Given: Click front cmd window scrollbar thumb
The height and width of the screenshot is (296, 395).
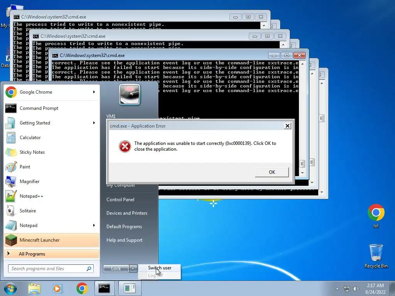Looking at the screenshot, I should pyautogui.click(x=302, y=163).
